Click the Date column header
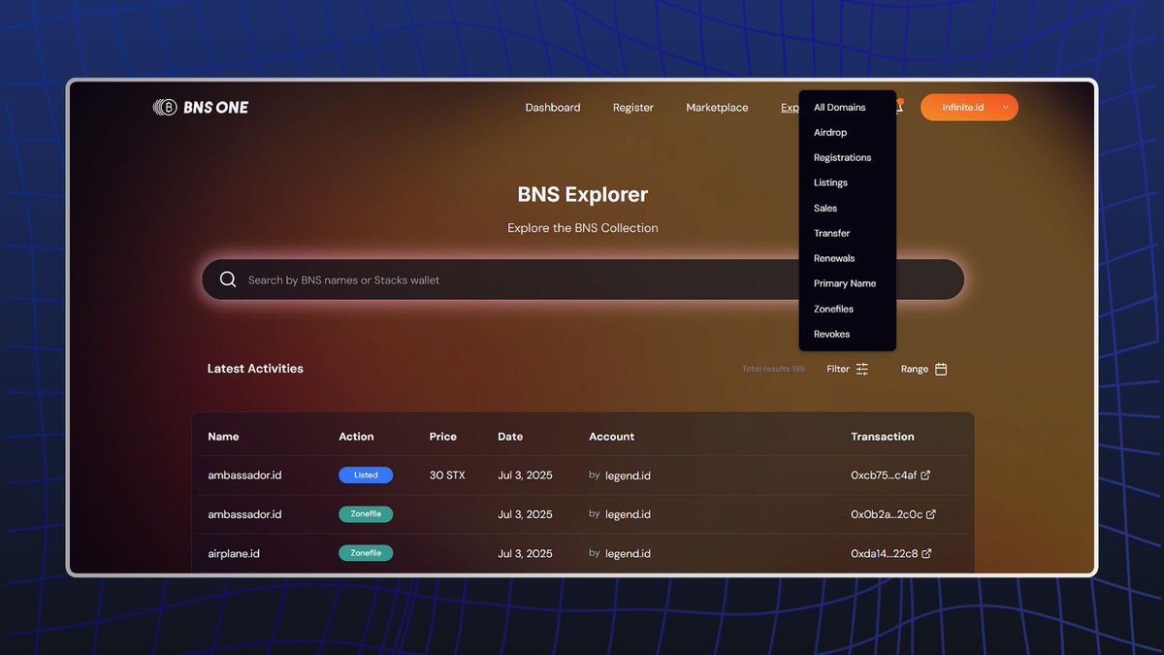The width and height of the screenshot is (1164, 655). tap(510, 437)
